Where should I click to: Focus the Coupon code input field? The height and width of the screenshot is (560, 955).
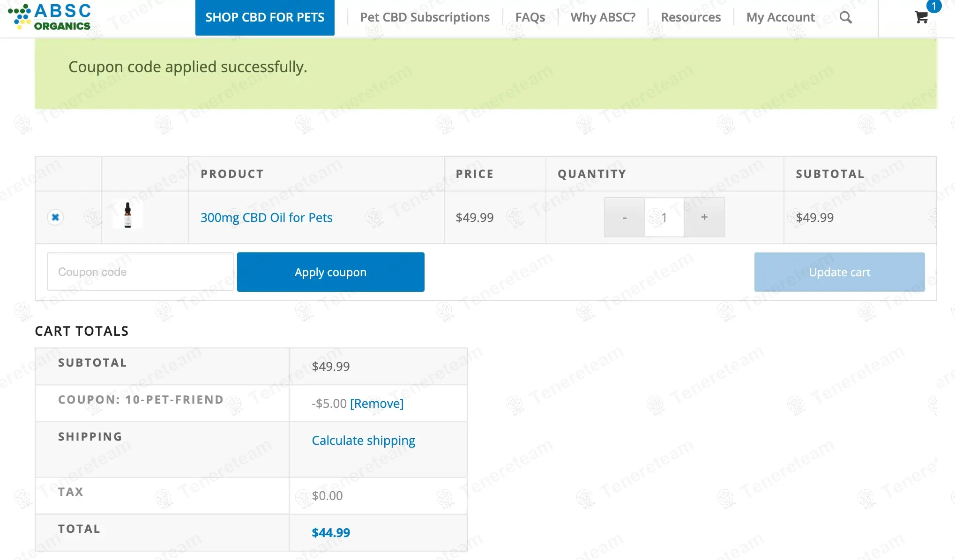(x=140, y=272)
